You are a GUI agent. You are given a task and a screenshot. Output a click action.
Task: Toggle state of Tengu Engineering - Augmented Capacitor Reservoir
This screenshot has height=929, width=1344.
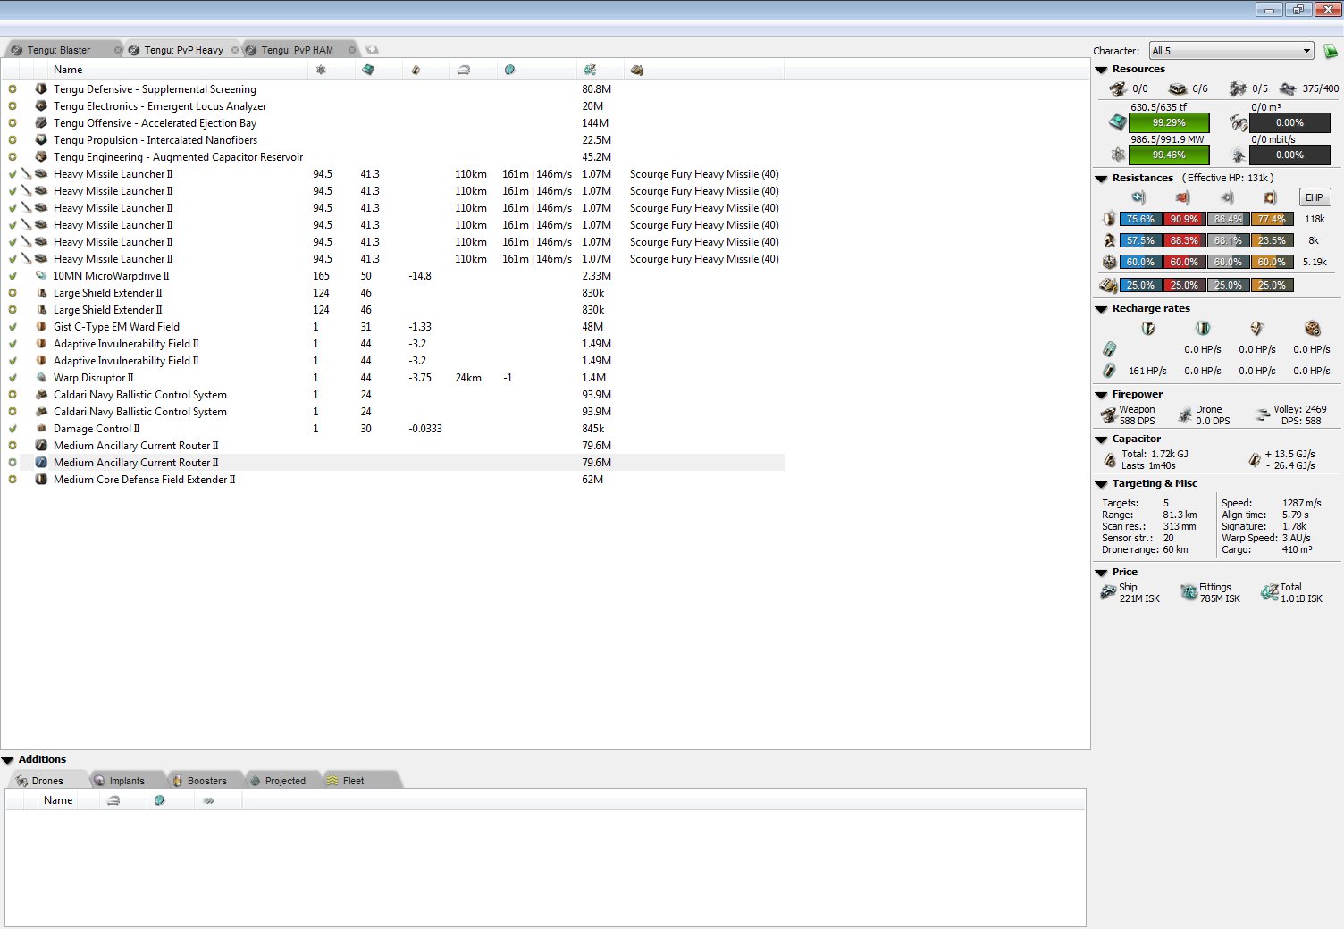click(x=13, y=157)
